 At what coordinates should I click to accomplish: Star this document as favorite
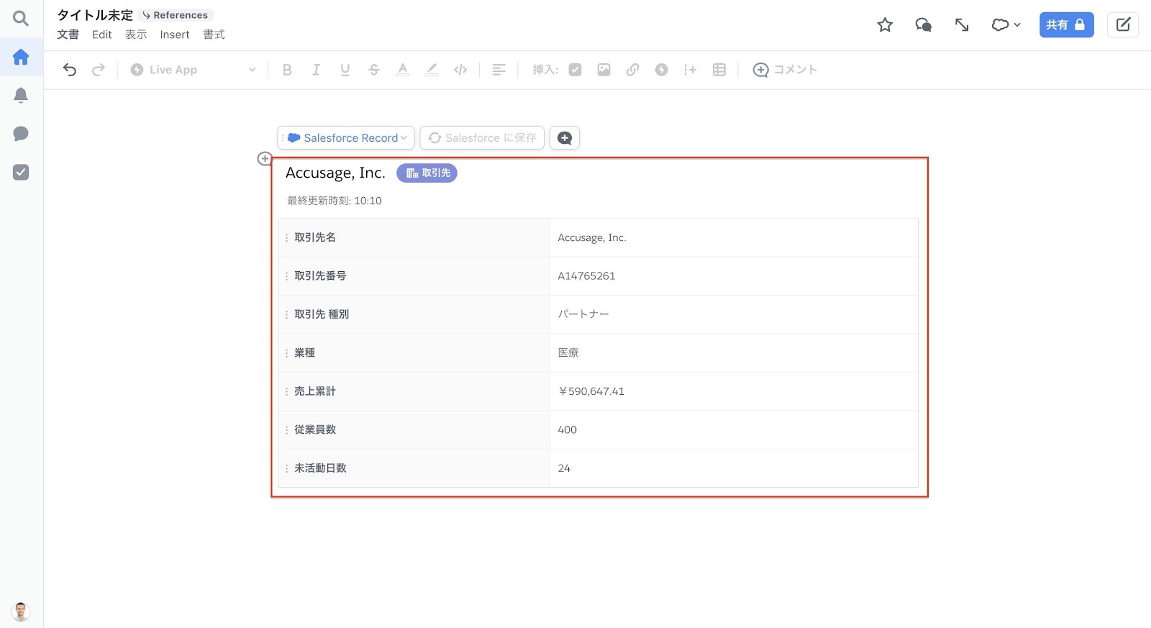885,25
